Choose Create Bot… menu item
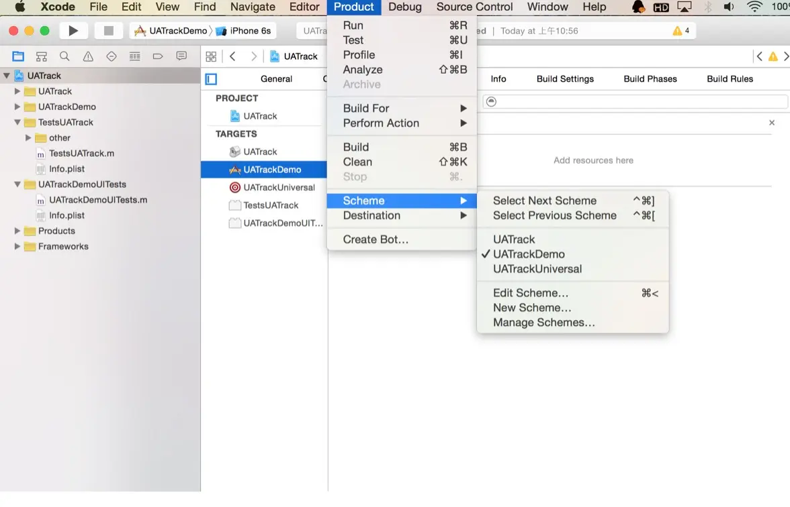Screen dimensions: 790x507 coord(402,239)
